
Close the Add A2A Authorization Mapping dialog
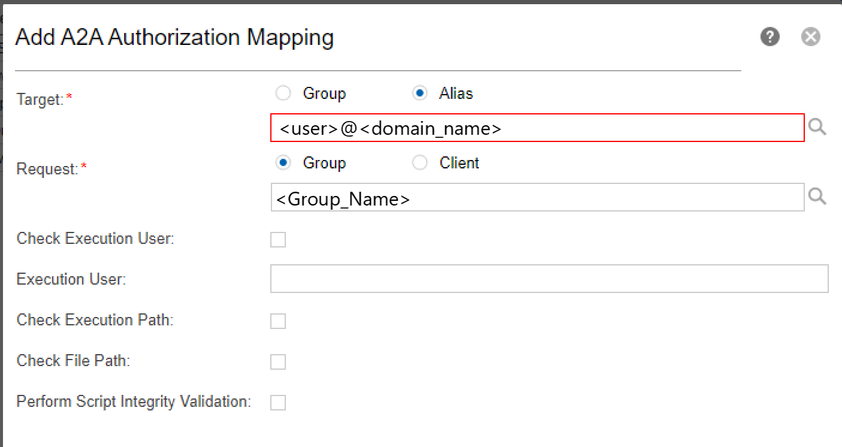click(810, 37)
